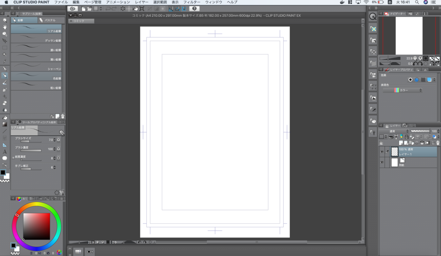Image resolution: width=441 pixels, height=256 pixels.
Task: Select the Blend droplet tool
Action: pos(4,110)
